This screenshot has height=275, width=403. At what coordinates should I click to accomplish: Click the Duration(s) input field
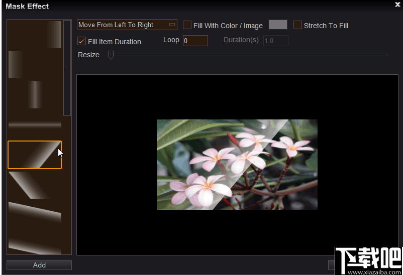pyautogui.click(x=275, y=41)
